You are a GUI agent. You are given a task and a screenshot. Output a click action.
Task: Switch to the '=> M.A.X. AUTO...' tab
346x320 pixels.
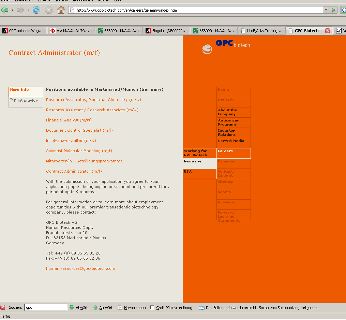click(71, 31)
